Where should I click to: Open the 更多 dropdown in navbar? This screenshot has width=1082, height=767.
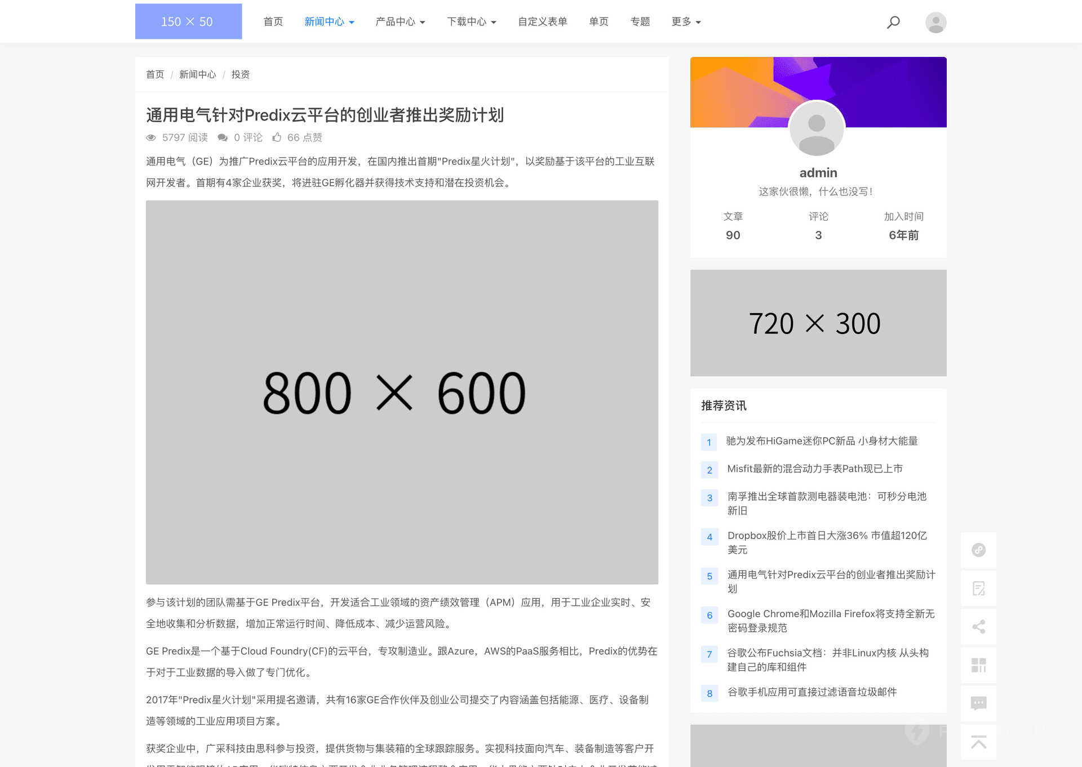click(686, 22)
